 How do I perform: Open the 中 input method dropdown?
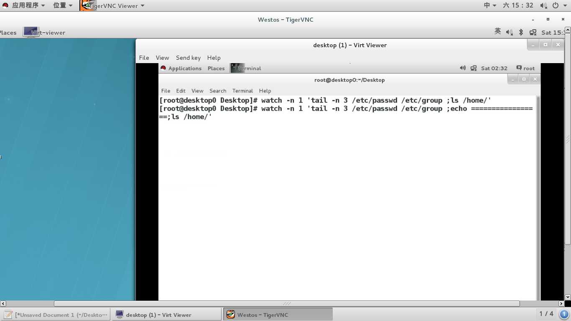click(490, 5)
